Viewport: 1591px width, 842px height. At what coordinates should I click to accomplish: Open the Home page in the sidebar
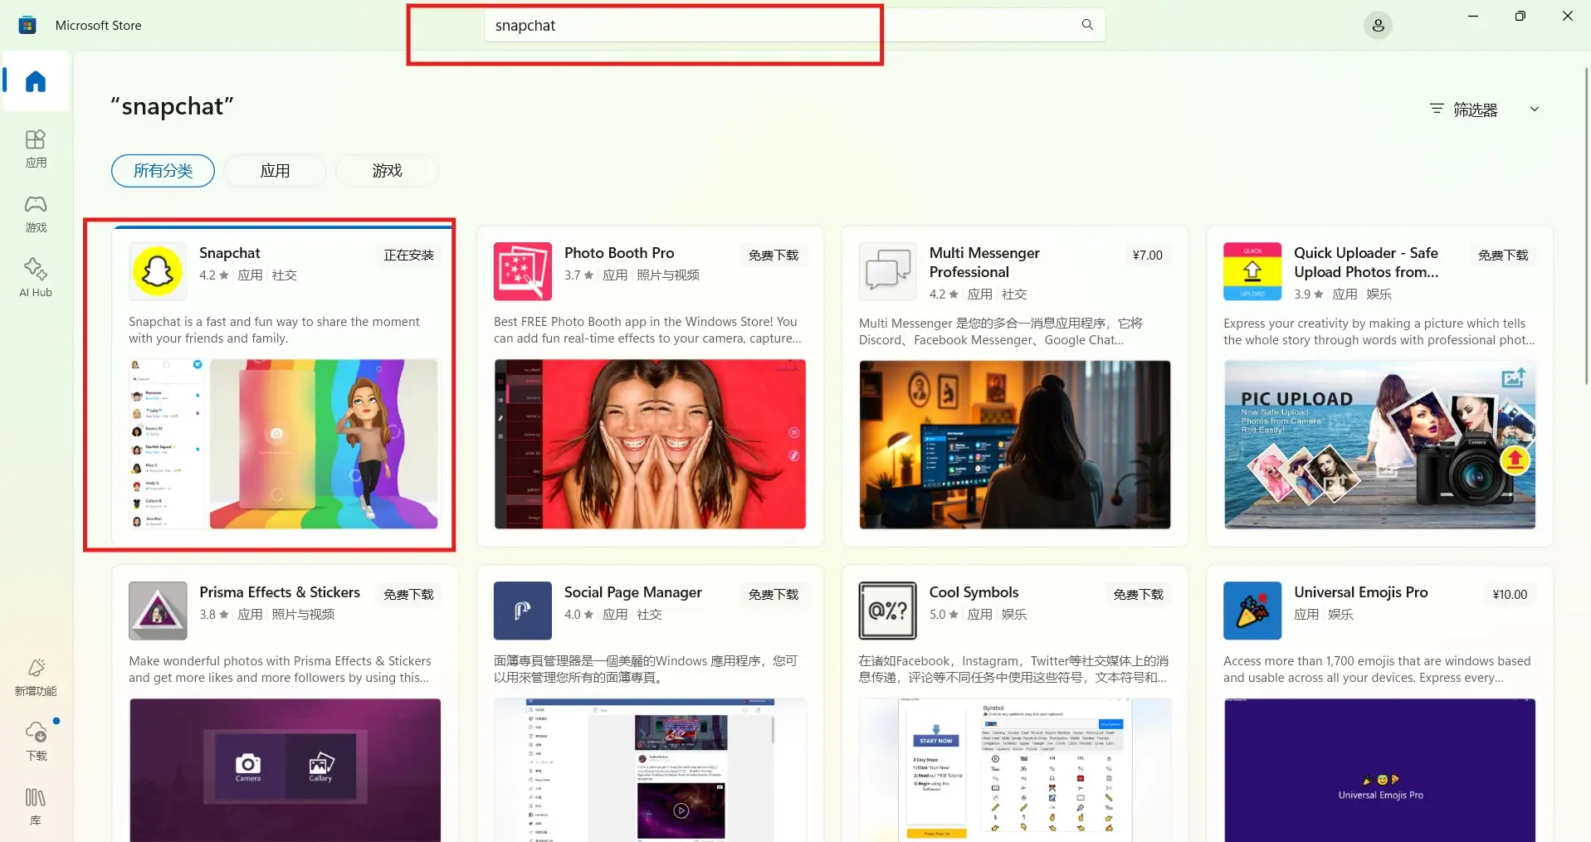click(36, 81)
